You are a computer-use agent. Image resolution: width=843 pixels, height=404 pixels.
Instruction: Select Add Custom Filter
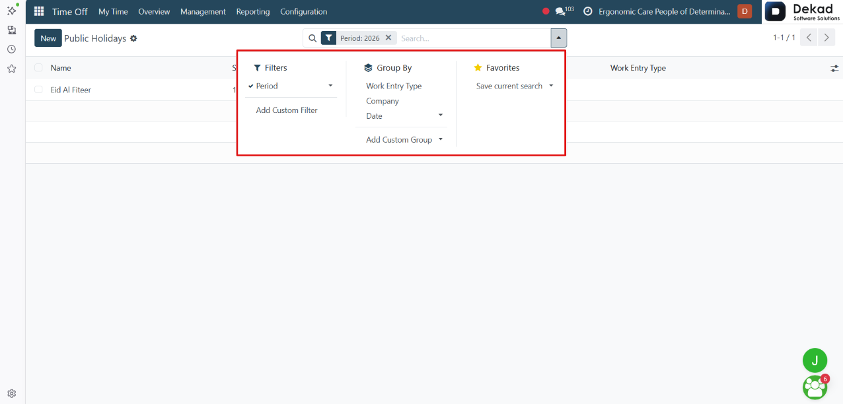tap(287, 110)
